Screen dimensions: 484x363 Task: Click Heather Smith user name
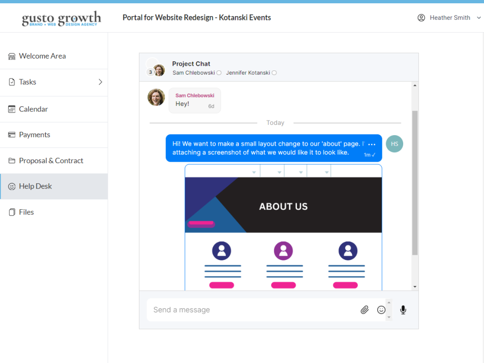click(450, 18)
